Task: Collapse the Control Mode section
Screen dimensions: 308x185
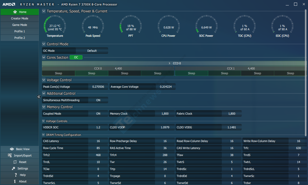Action: 44,44
